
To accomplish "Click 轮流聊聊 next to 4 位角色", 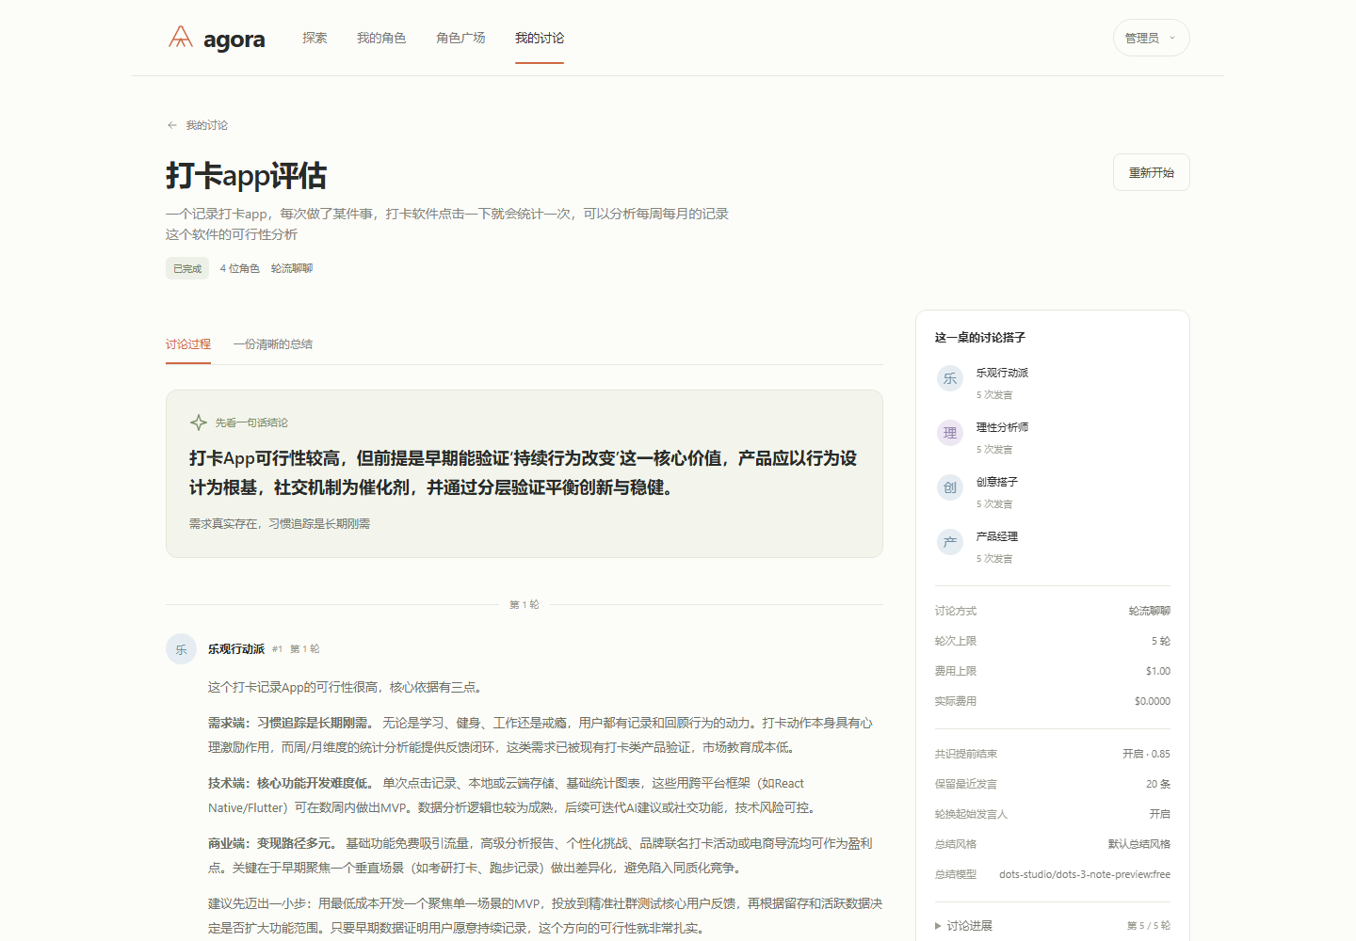I will click(x=292, y=268).
